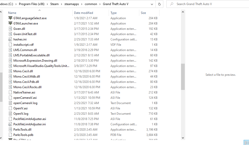Image resolution: width=249 pixels, height=145 pixels.
Task: Go to Steam folder breadcrumb
Action: (54, 4)
